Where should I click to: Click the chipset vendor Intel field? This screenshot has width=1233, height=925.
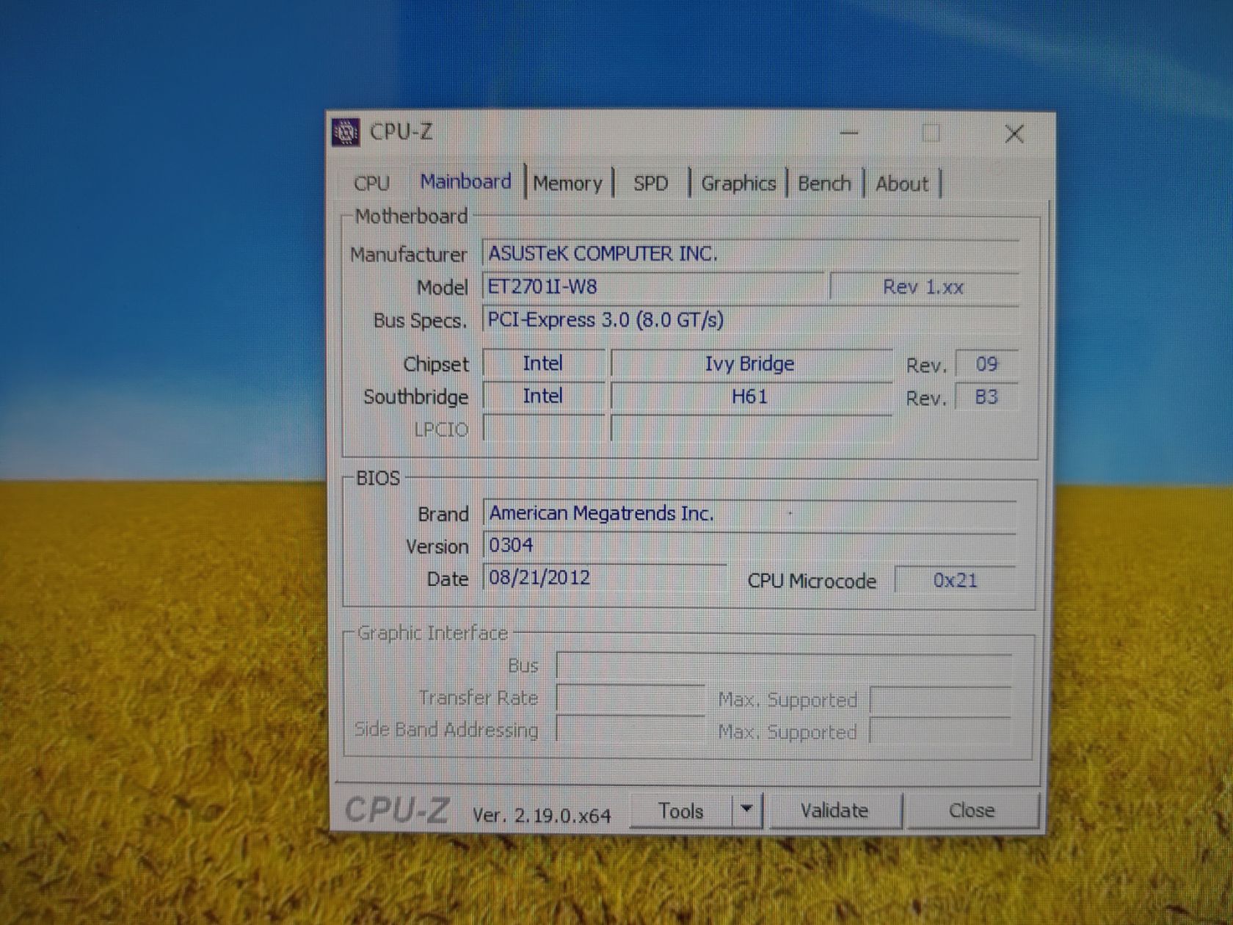(543, 363)
